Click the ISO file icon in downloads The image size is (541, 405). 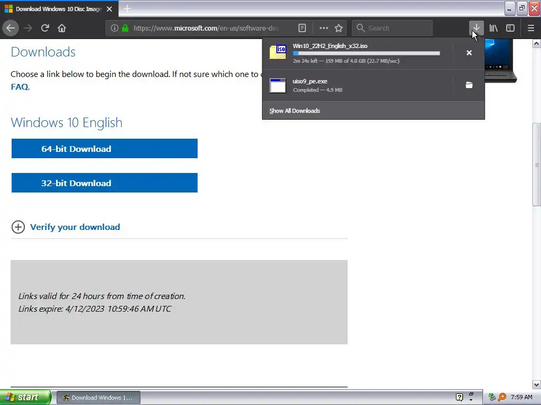coord(278,52)
